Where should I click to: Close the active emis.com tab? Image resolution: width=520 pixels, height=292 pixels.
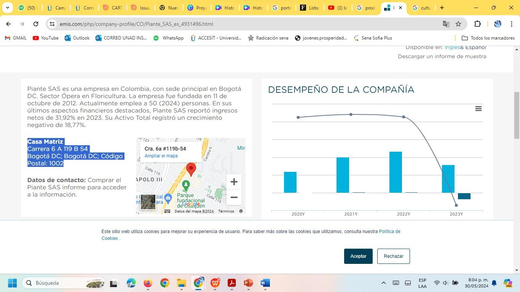coord(400,8)
